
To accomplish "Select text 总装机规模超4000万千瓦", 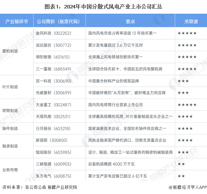I will 111,164.
